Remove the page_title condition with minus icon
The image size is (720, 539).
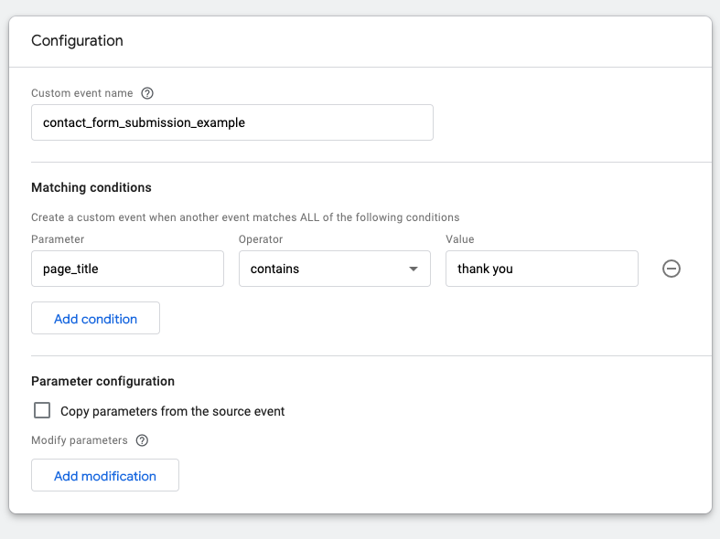coord(672,269)
